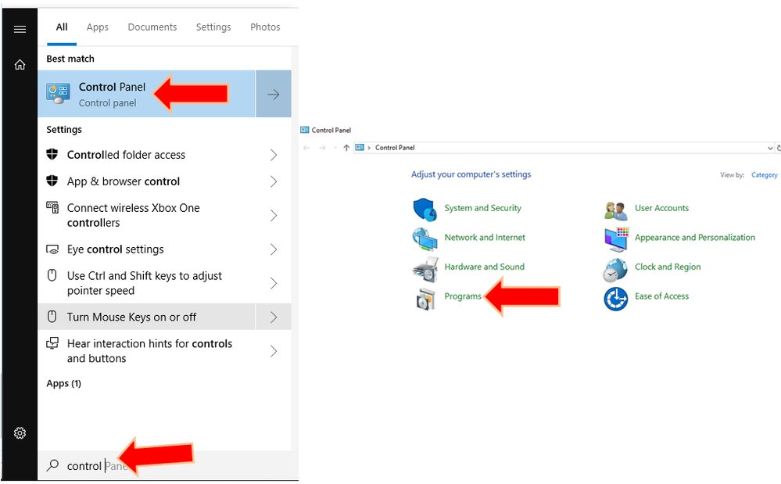Open System and Security link

pos(482,208)
